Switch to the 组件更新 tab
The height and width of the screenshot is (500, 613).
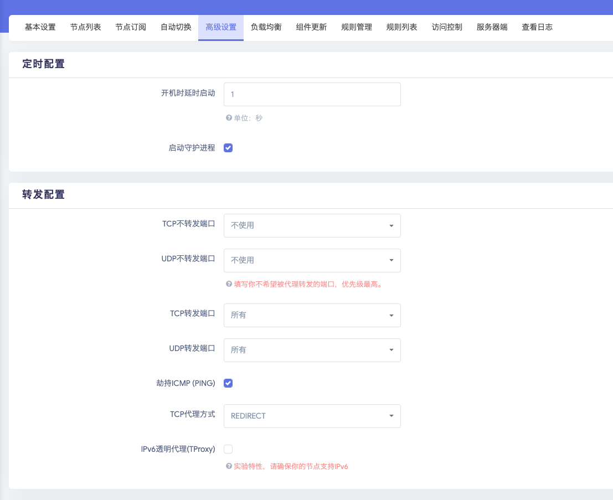(311, 27)
